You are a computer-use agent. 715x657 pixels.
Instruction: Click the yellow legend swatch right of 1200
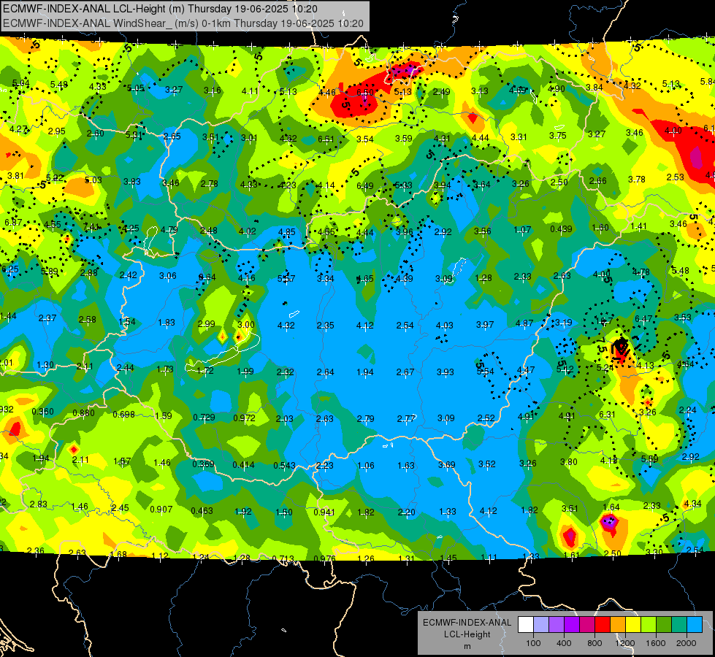(633, 625)
